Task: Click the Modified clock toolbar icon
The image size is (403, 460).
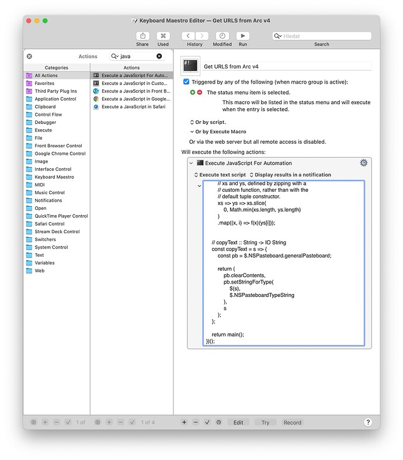Action: 222,36
